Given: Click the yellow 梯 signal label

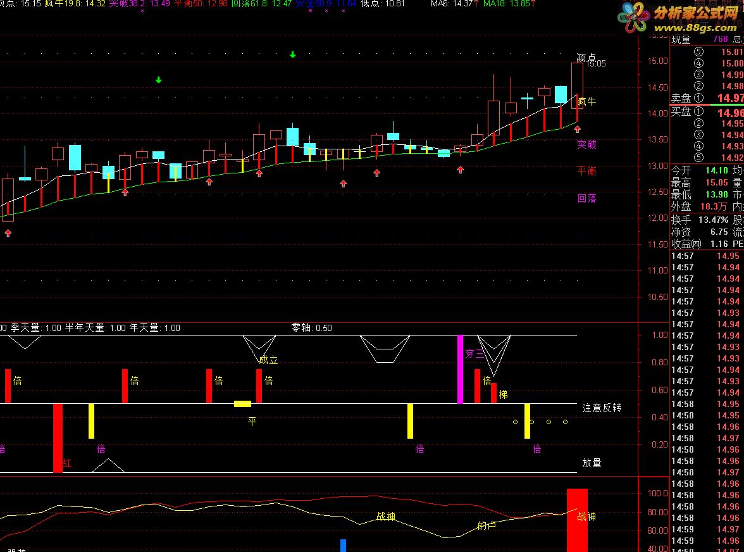Looking at the screenshot, I should coord(504,394).
